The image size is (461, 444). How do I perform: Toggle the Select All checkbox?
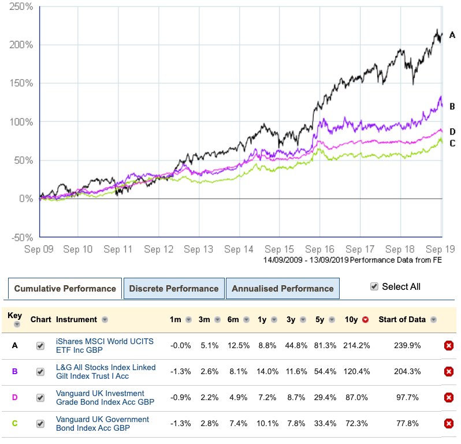(x=374, y=287)
